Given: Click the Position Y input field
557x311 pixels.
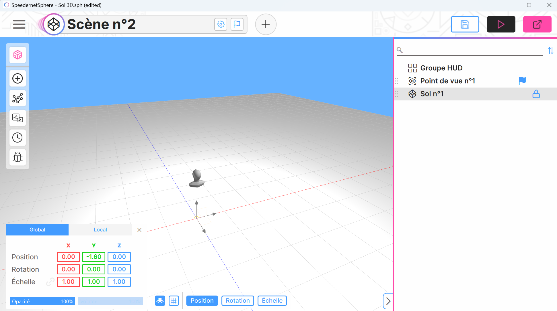Looking at the screenshot, I should (x=94, y=257).
